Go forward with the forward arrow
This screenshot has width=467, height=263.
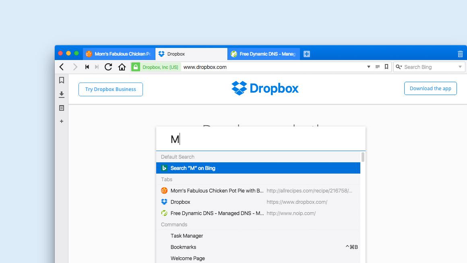[75, 67]
